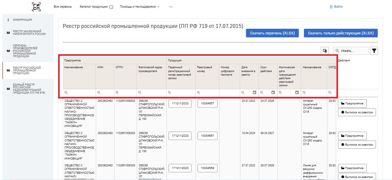Click the Фактический адрес производителя filter field
Viewport: 392px width, 180px height.
coord(151,93)
